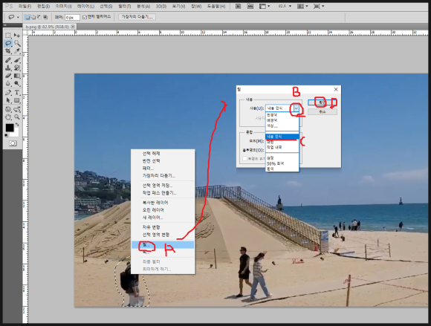
Task: Open the 레이어(L) menu
Action: (85, 6)
